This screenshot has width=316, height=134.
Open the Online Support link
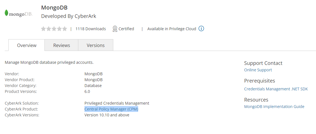pyautogui.click(x=258, y=70)
